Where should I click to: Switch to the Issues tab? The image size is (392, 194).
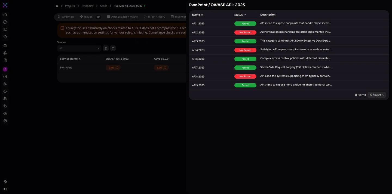click(88, 17)
